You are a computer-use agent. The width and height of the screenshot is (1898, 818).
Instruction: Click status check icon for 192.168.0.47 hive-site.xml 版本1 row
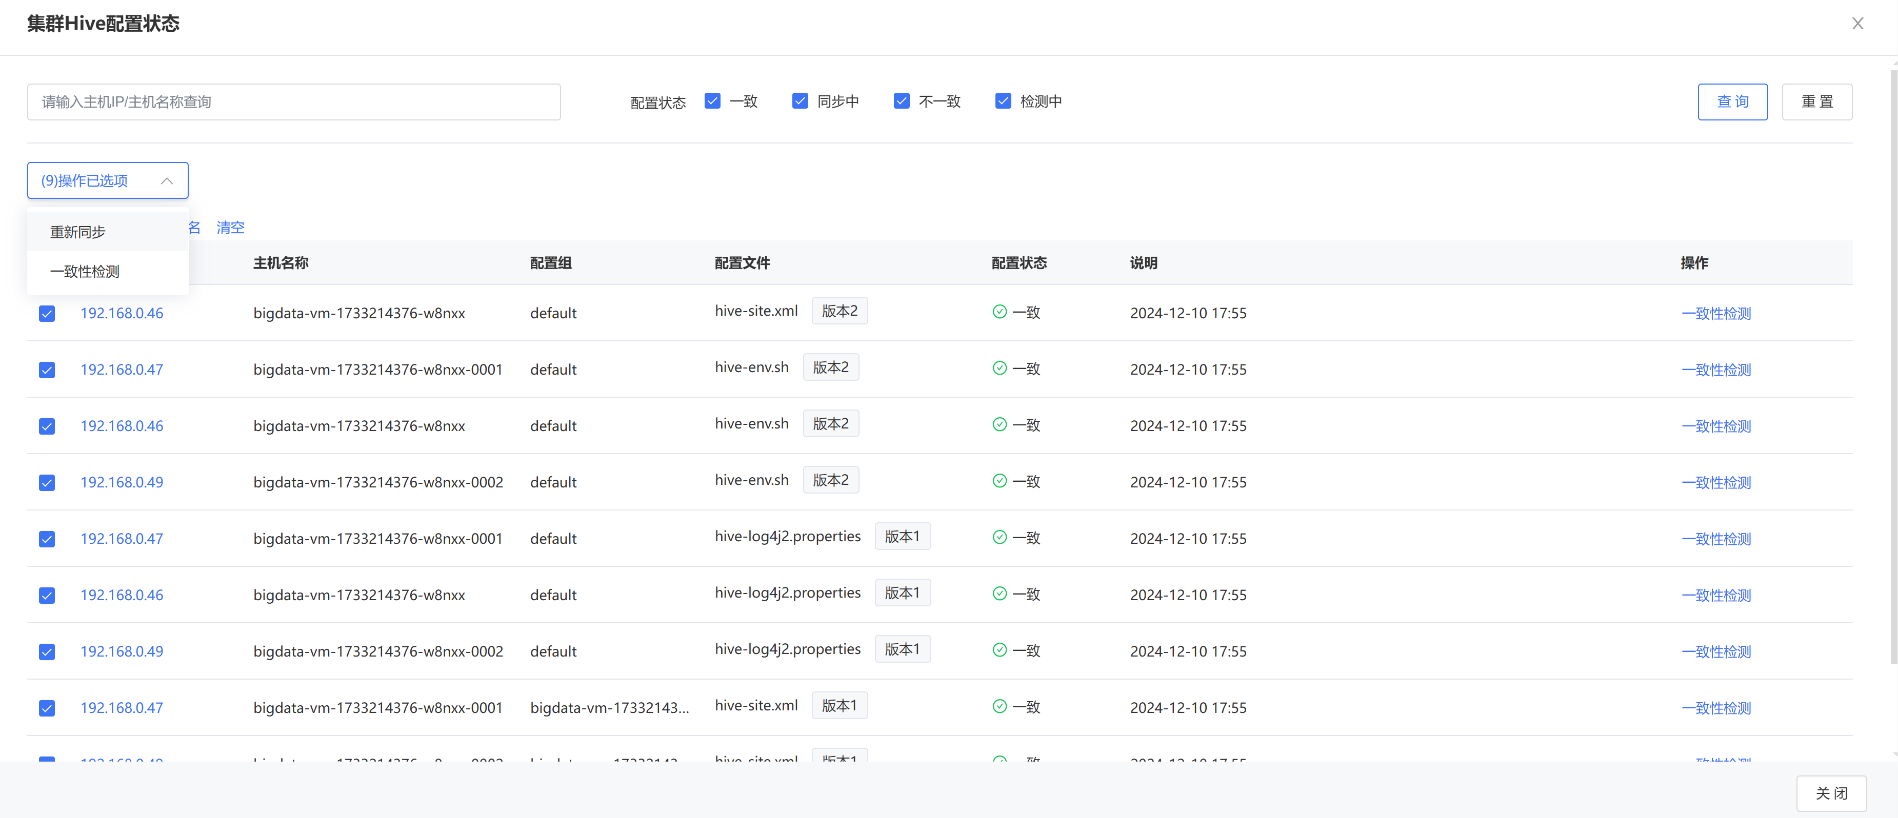point(999,706)
